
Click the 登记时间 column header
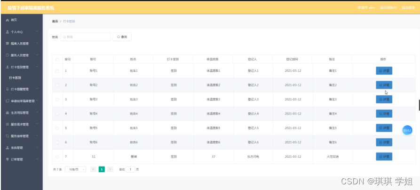(x=292, y=59)
